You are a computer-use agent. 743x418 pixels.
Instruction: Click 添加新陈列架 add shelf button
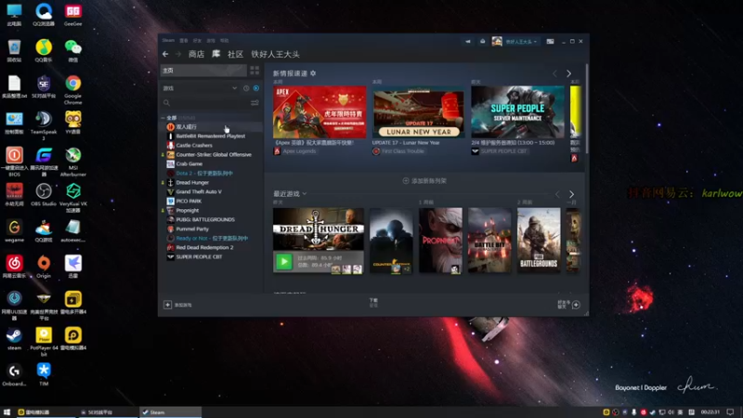pos(424,180)
